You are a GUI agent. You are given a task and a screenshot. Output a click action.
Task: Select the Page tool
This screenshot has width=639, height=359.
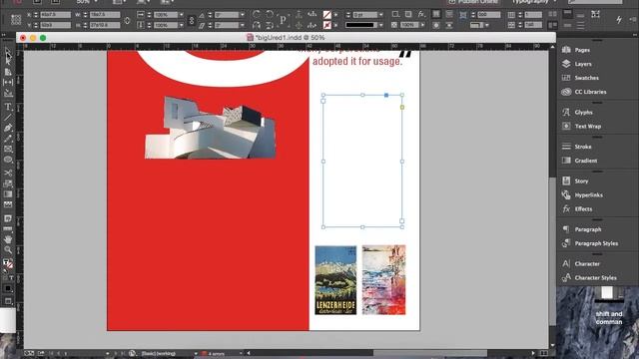pyautogui.click(x=8, y=72)
